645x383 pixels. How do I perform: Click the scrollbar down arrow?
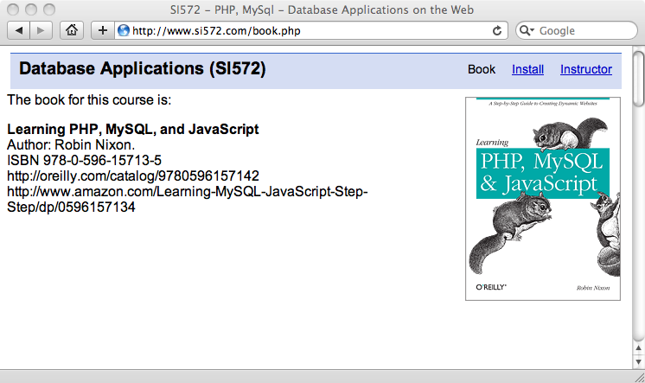pyautogui.click(x=638, y=361)
